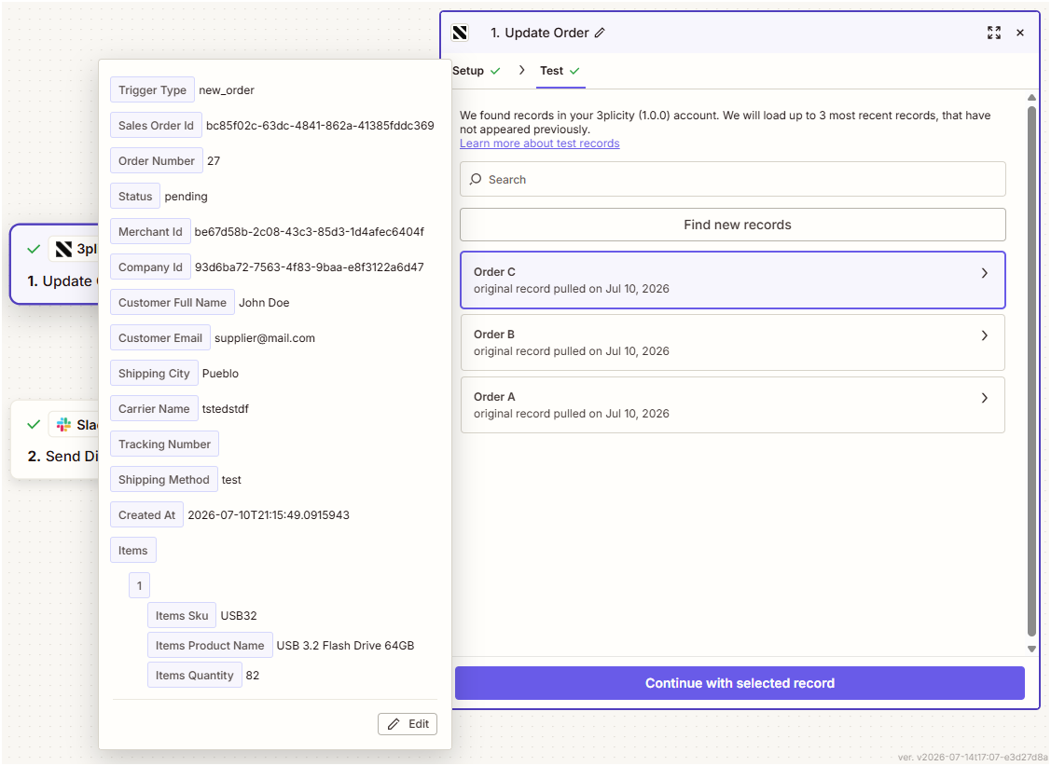Viewport: 1051px width, 766px height.
Task: Click Find new records button
Action: (x=733, y=225)
